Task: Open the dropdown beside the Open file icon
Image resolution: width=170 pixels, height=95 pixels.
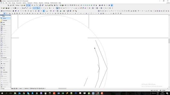Action: pos(5,8)
